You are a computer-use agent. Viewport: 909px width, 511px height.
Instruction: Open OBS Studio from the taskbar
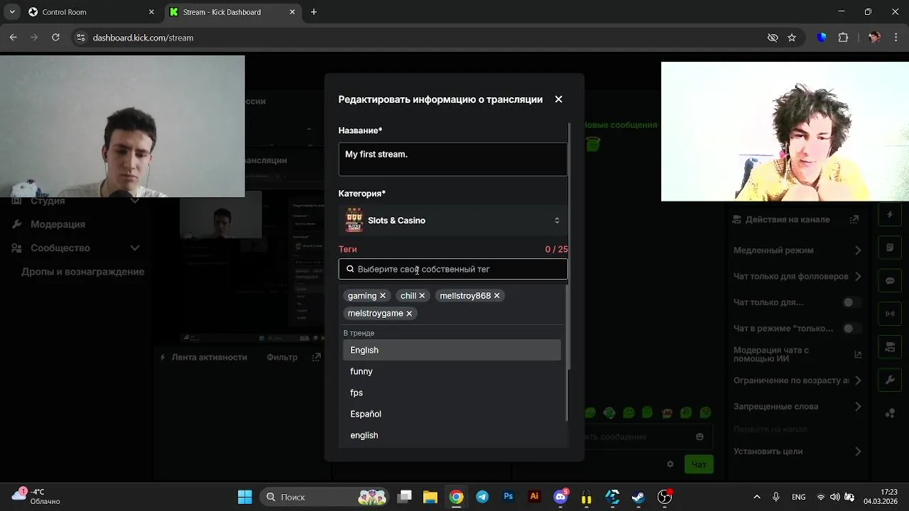pos(665,497)
